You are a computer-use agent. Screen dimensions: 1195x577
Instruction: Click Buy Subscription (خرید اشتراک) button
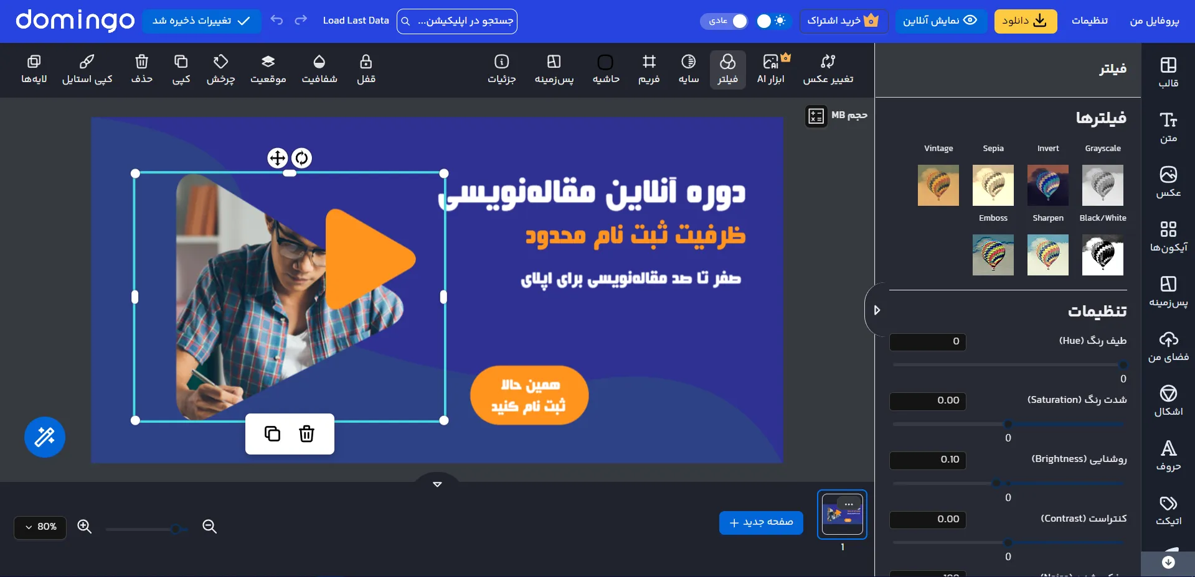point(843,21)
